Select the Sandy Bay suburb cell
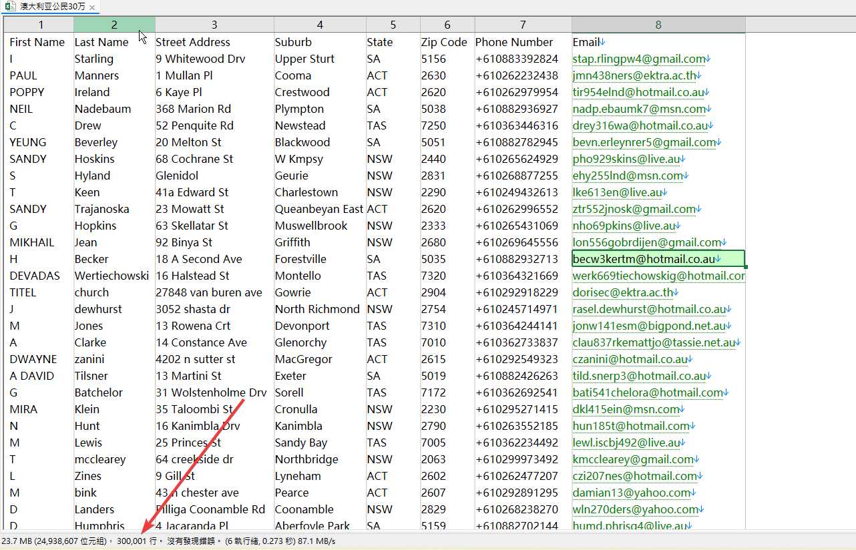This screenshot has height=550, width=856. coord(320,443)
